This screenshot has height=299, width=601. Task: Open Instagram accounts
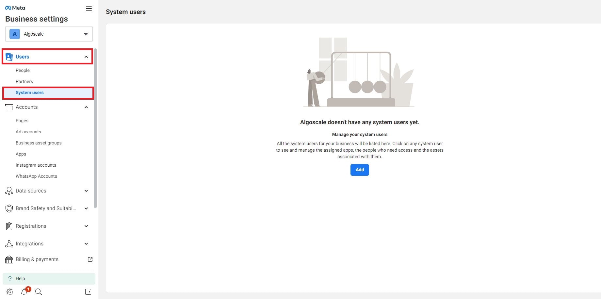click(x=36, y=165)
